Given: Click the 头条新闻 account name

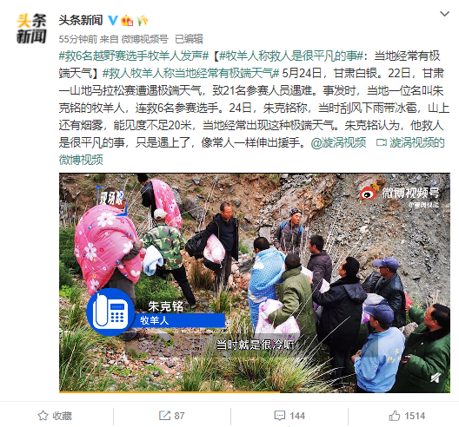Looking at the screenshot, I should click(x=81, y=20).
